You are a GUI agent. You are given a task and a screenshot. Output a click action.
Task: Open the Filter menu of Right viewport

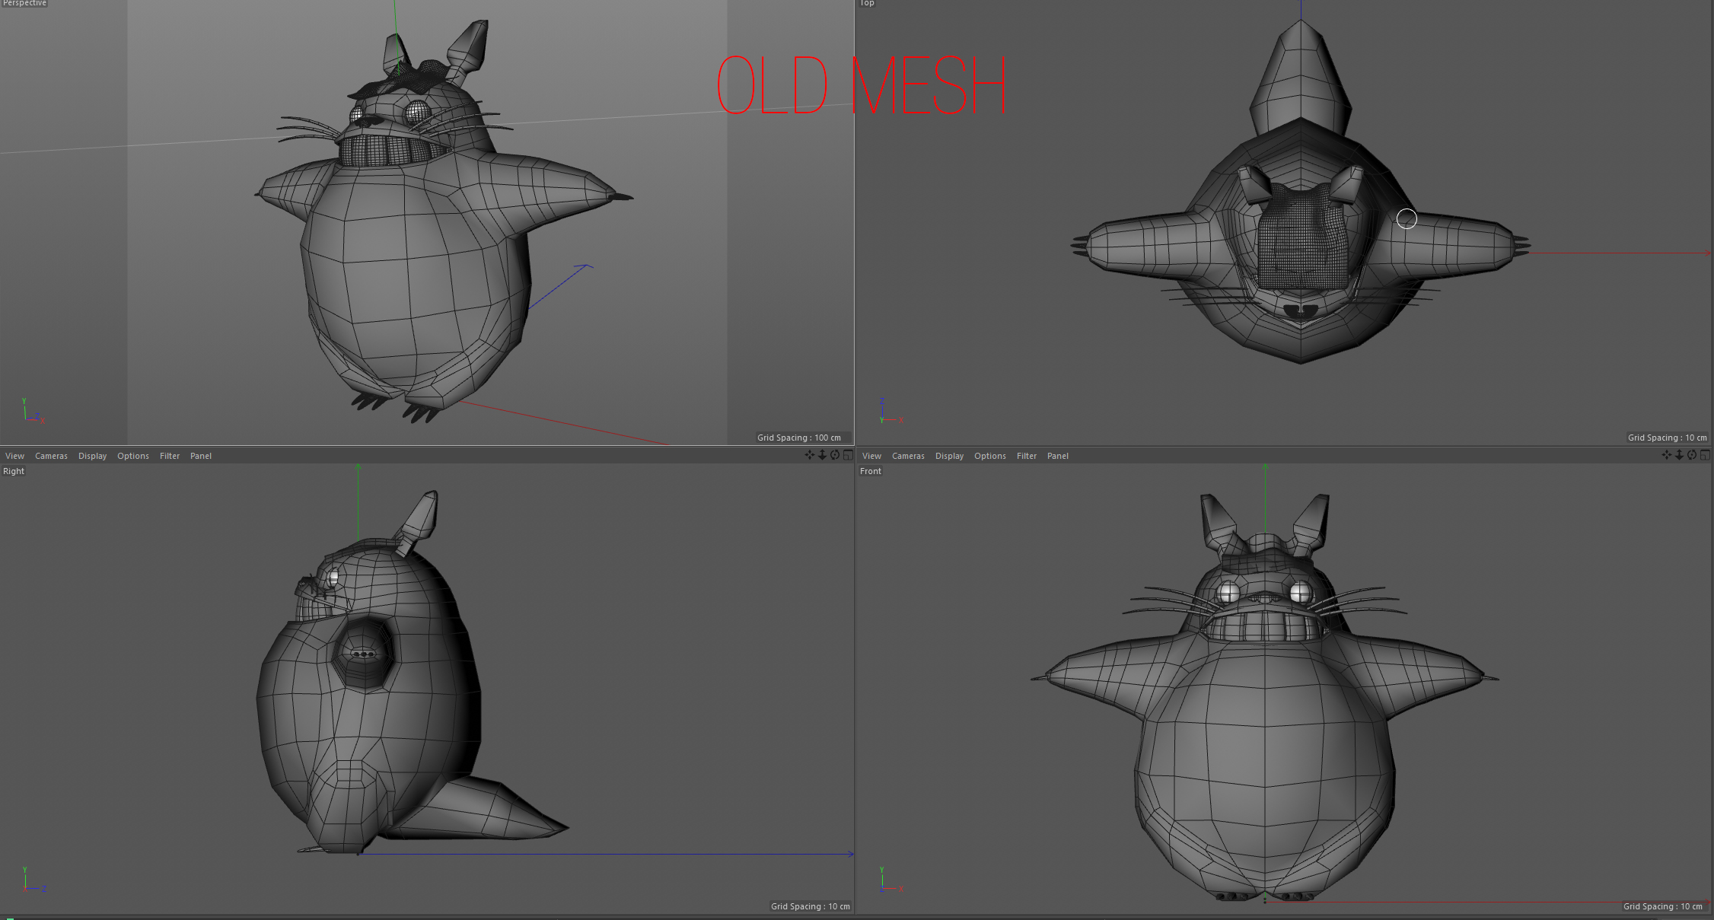pyautogui.click(x=170, y=456)
